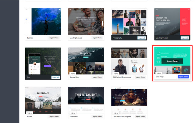Click the Legacy tag on Old-School-Ecommerce
Image resolution: width=195 pixels, height=123 pixels.
[x=116, y=73]
